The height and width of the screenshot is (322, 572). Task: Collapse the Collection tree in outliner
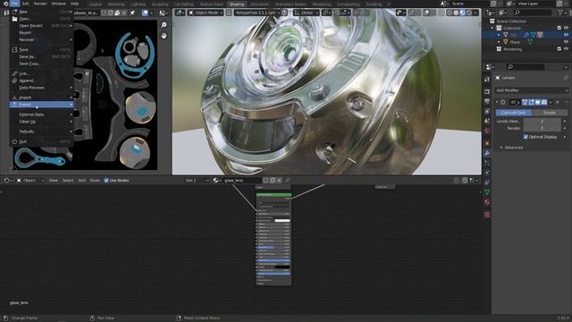pos(492,28)
